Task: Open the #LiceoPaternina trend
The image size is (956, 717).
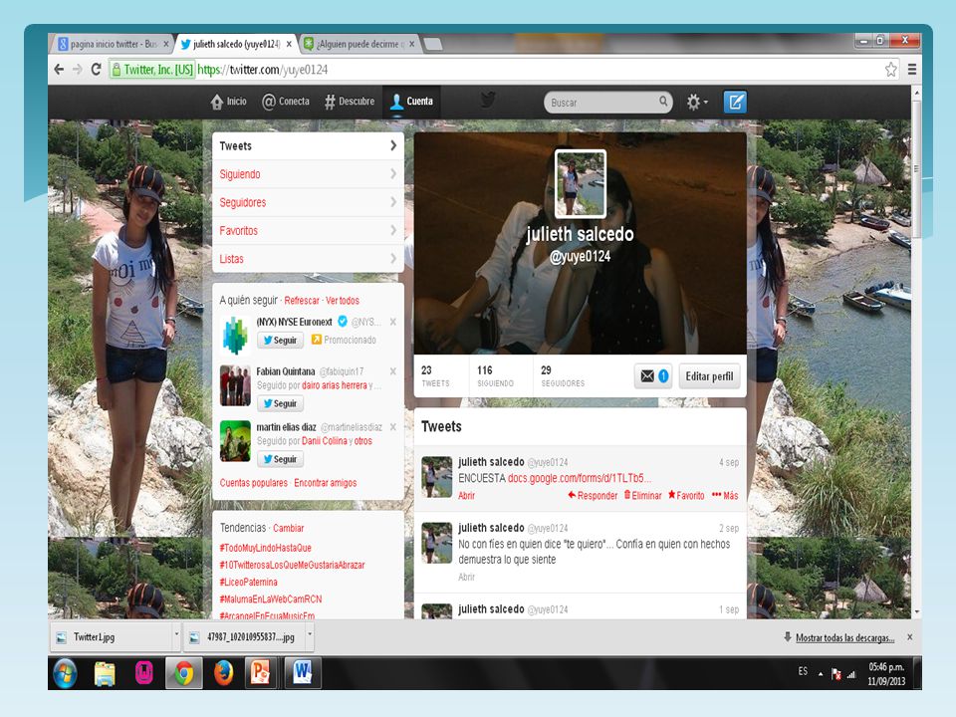Action: [x=248, y=582]
